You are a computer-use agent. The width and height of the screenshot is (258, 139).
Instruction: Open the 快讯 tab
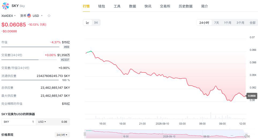coord(148,6)
